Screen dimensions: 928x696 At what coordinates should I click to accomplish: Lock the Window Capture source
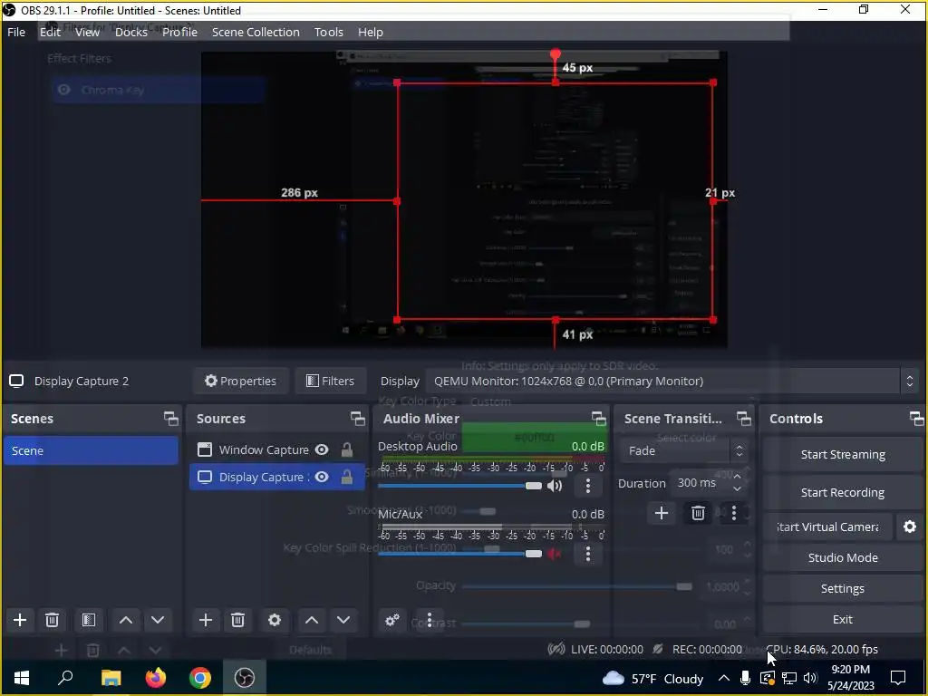pyautogui.click(x=347, y=449)
